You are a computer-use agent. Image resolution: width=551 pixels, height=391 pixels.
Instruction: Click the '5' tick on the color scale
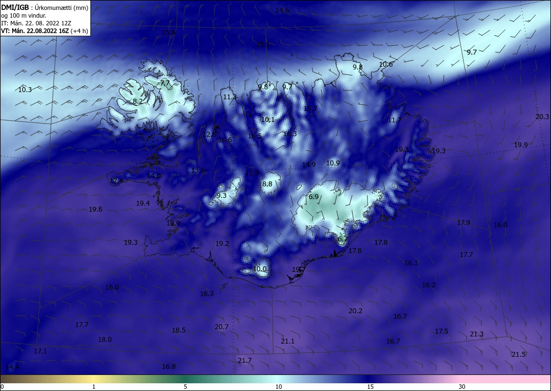click(x=185, y=387)
